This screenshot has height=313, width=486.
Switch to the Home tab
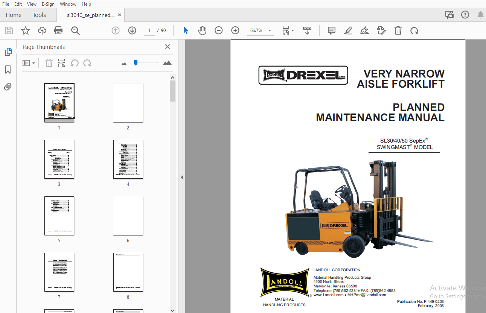pos(14,15)
